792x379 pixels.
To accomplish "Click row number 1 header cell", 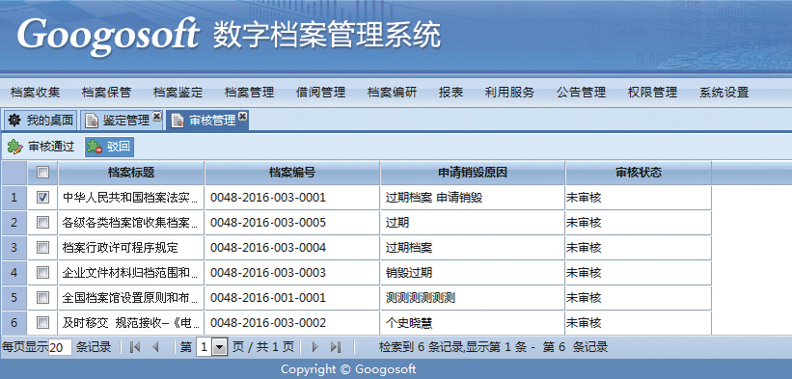I will (14, 198).
